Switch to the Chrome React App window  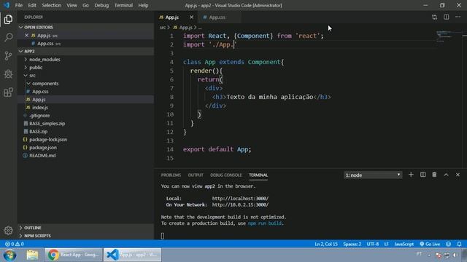coord(73,255)
